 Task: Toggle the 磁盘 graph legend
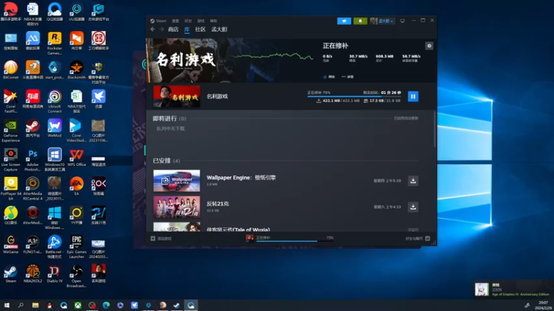pos(348,77)
